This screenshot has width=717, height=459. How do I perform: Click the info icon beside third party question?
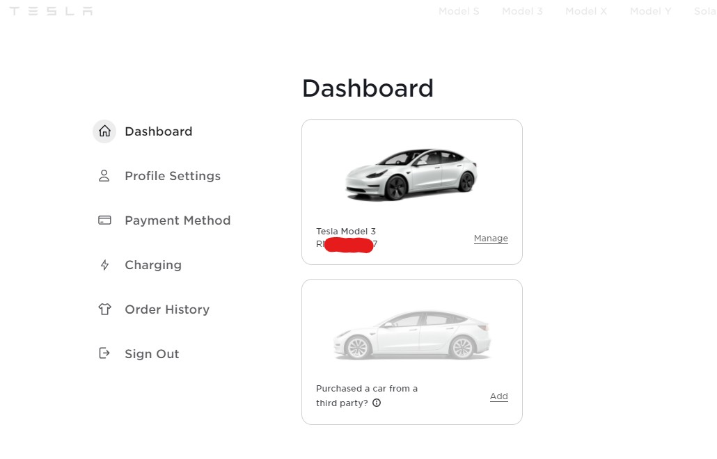click(377, 403)
